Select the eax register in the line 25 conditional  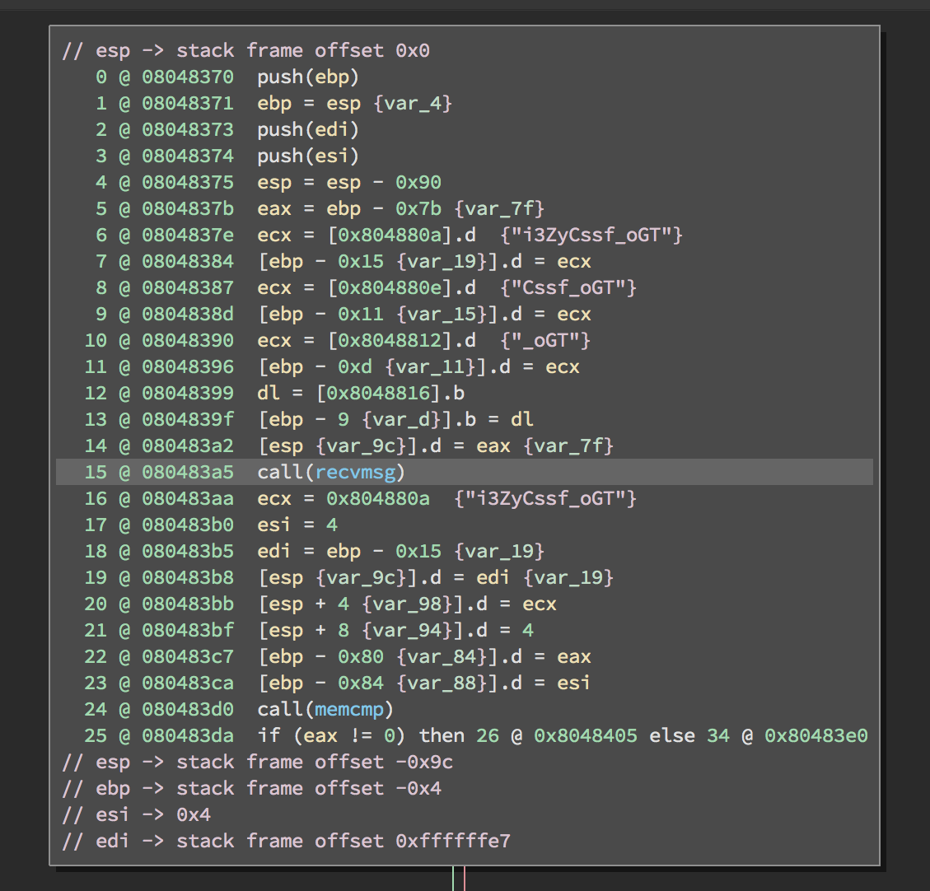(x=321, y=735)
